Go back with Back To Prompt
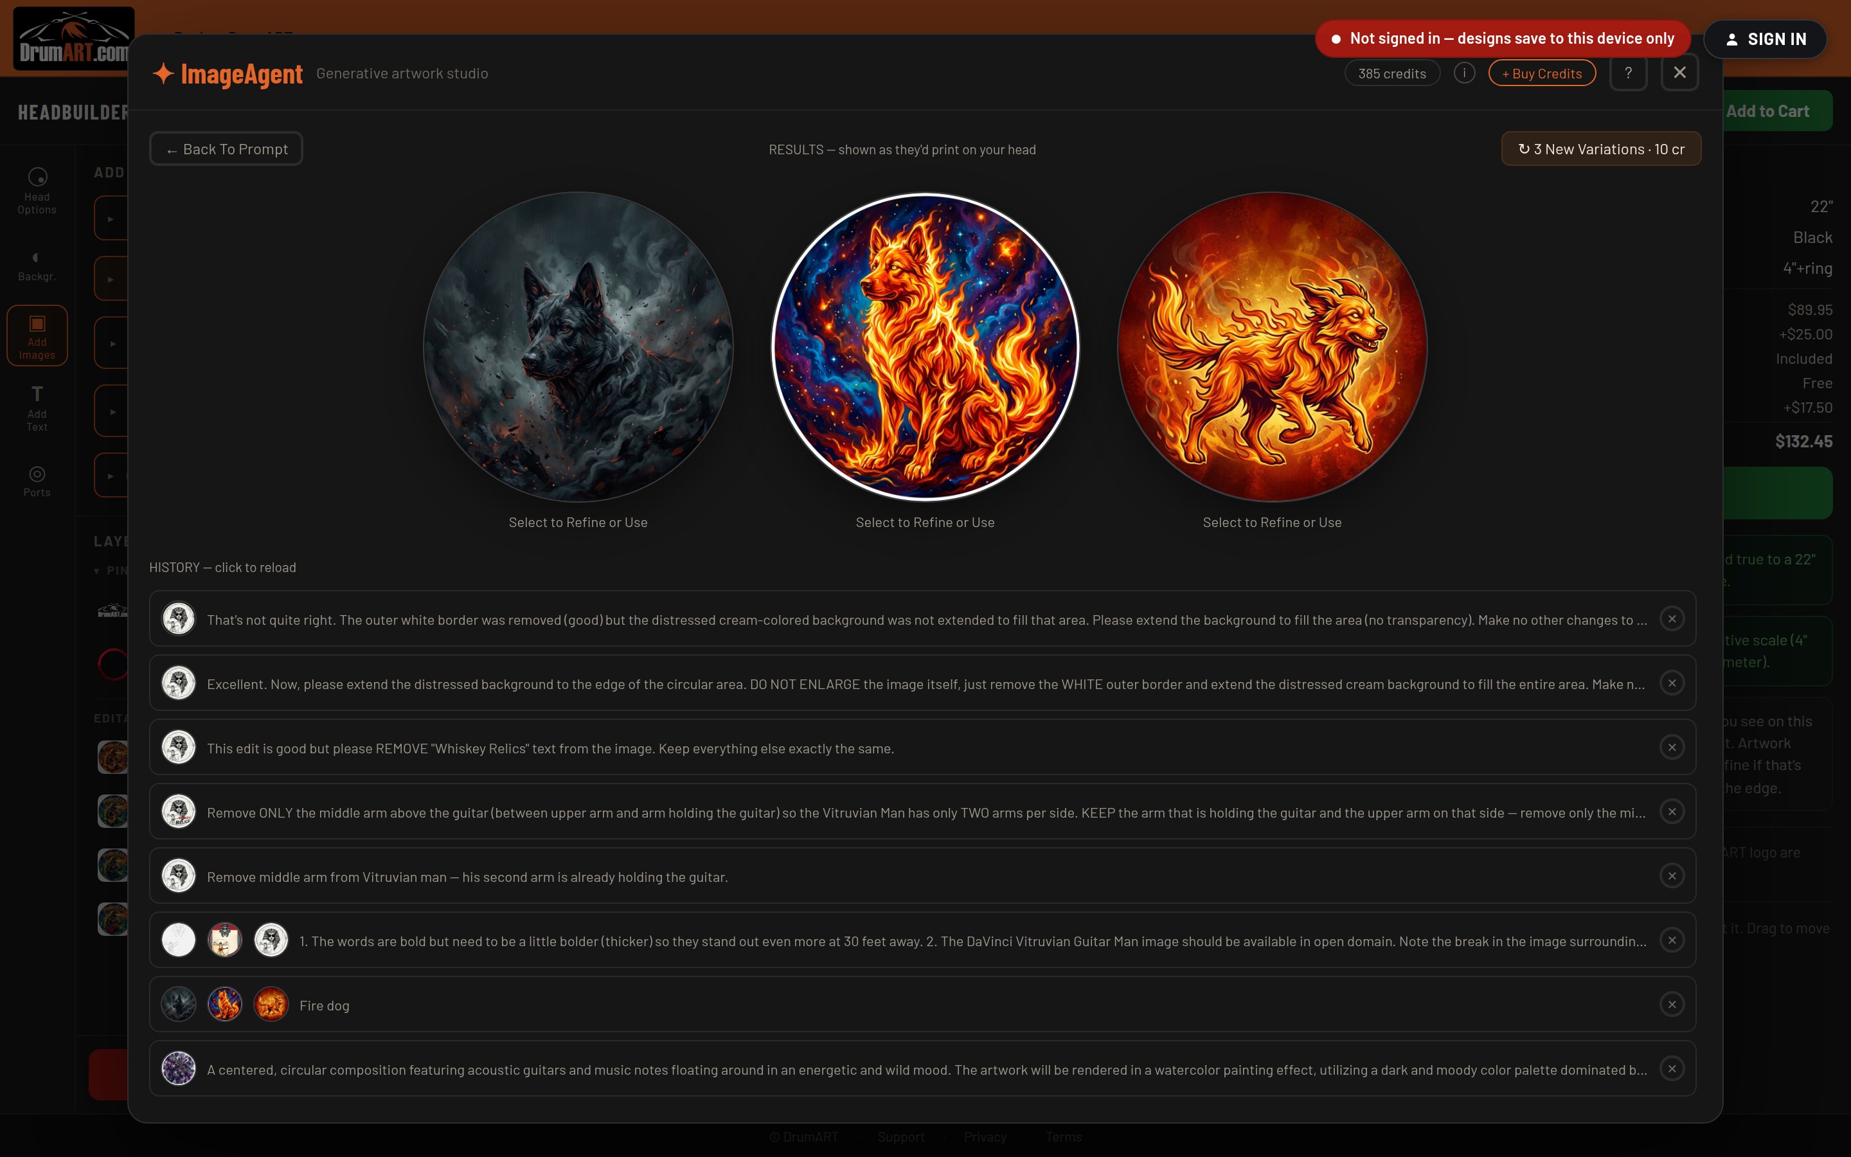1851x1157 pixels. click(226, 149)
